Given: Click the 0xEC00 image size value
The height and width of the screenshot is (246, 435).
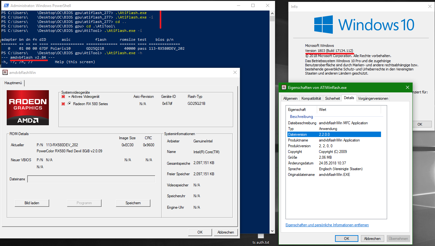Looking at the screenshot, I should point(127,145).
